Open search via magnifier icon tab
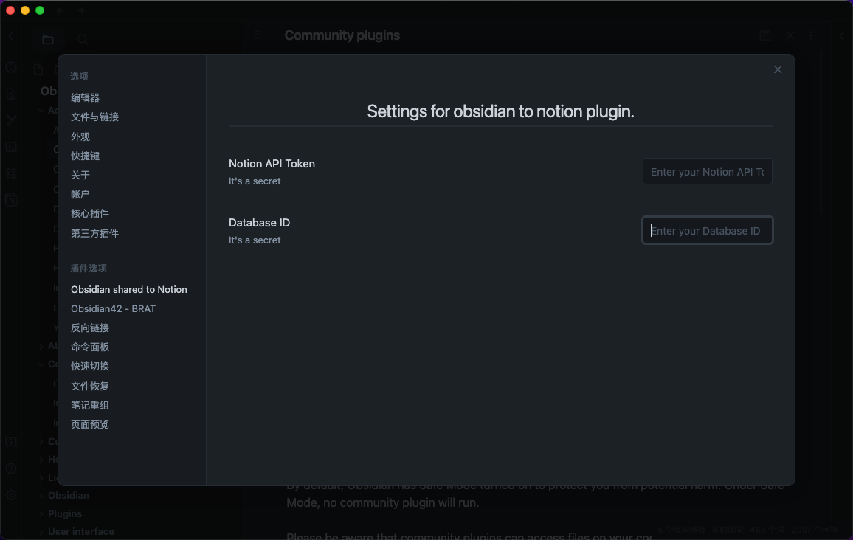This screenshot has height=540, width=853. tap(83, 39)
